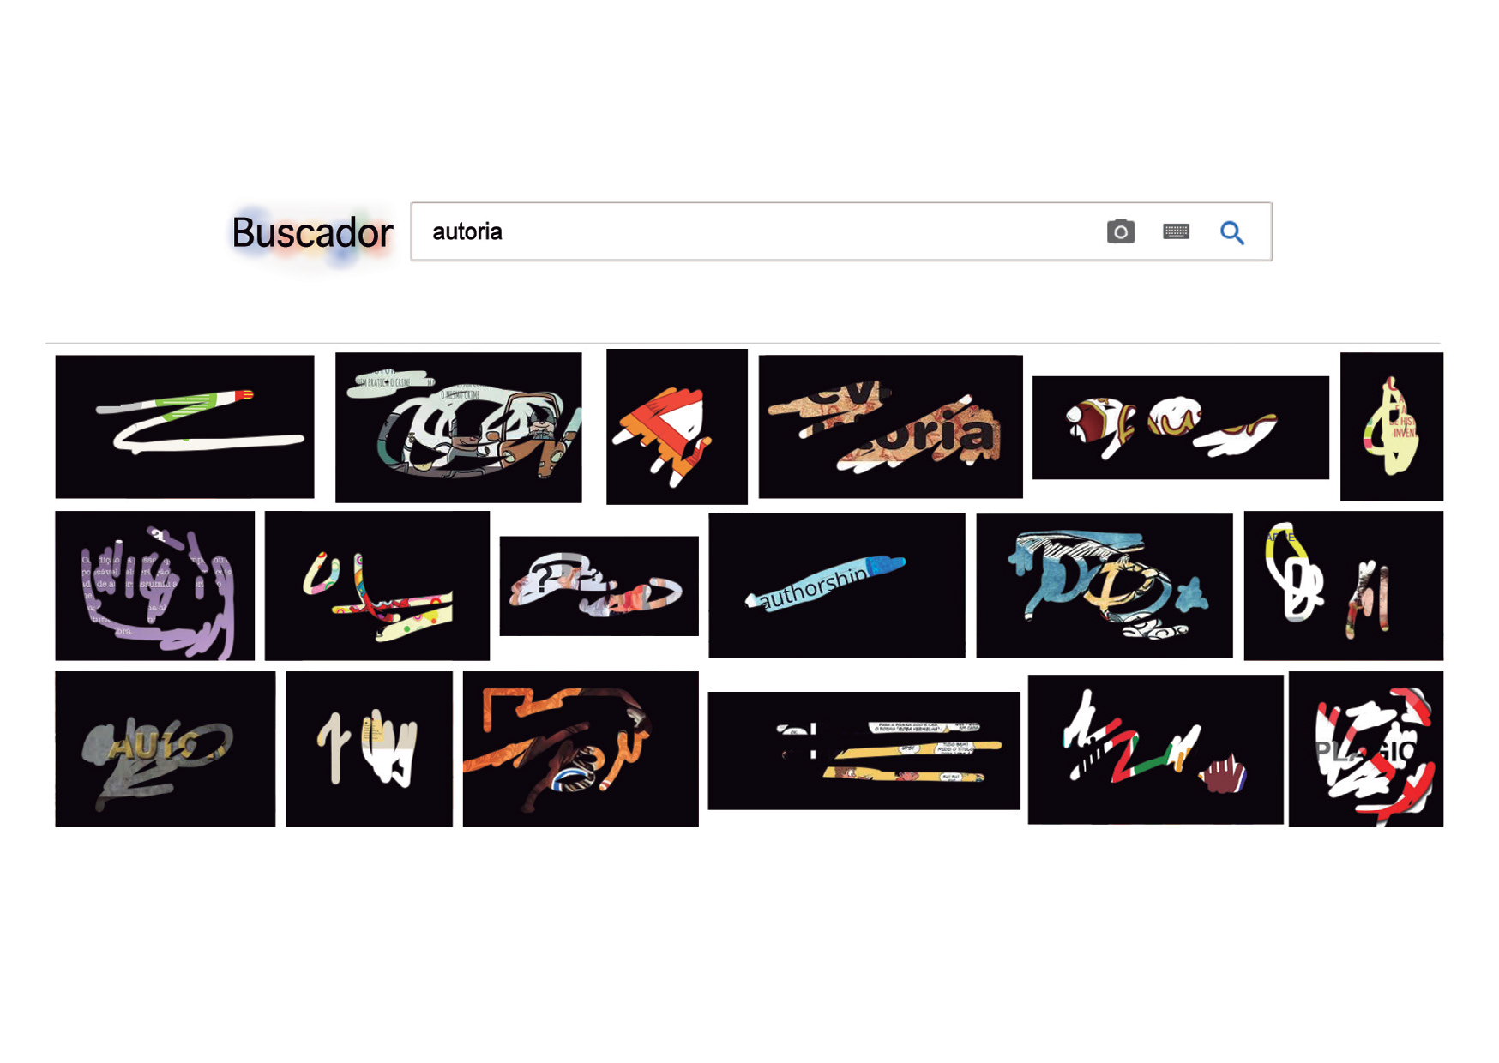Open the 'authorship' blue stroke thumbnail
The height and width of the screenshot is (1063, 1499).
pyautogui.click(x=837, y=586)
